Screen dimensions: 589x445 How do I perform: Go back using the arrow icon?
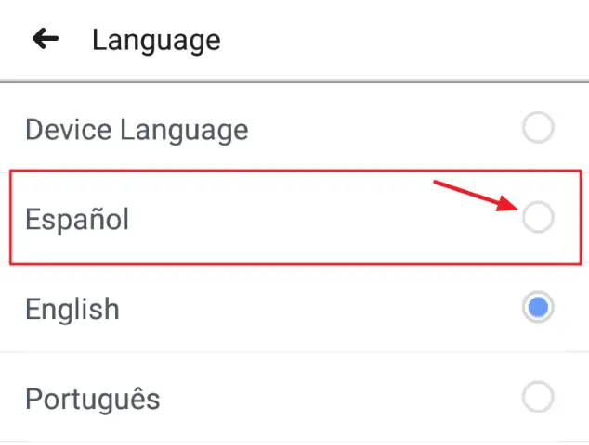pos(46,39)
